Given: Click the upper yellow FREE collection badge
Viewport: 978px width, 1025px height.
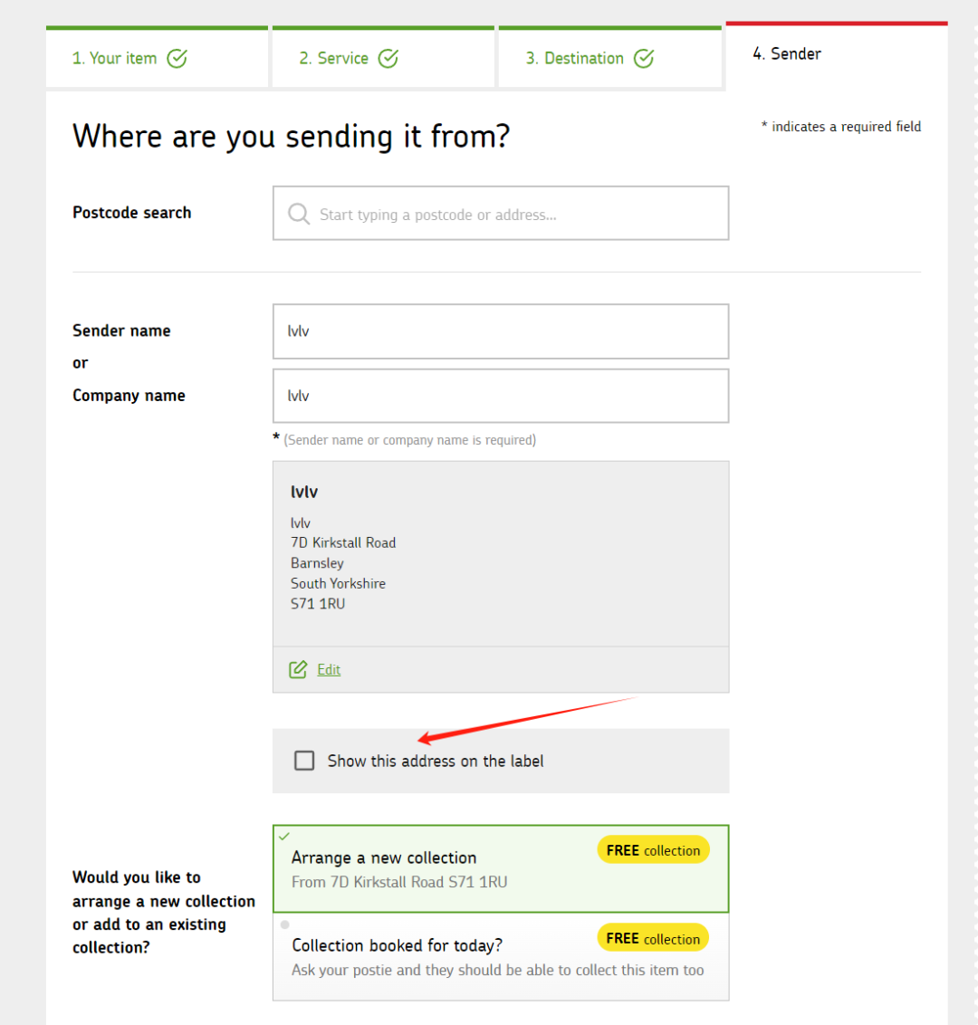Looking at the screenshot, I should coord(653,850).
